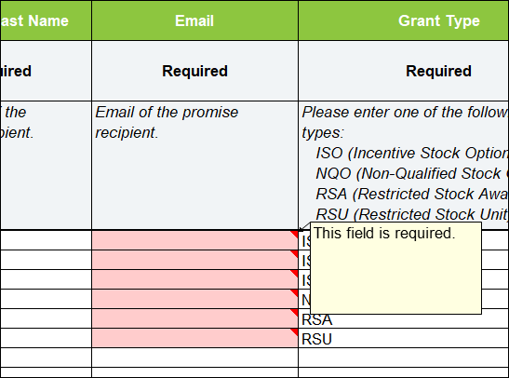Click the RSA grant type cell
The width and height of the screenshot is (509, 378).
click(404, 318)
